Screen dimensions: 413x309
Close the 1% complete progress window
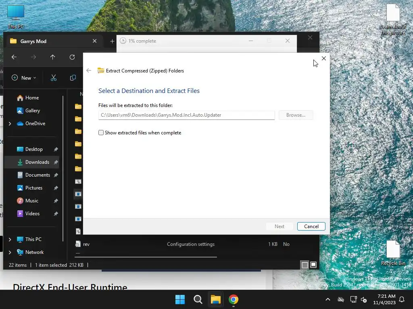pyautogui.click(x=287, y=41)
